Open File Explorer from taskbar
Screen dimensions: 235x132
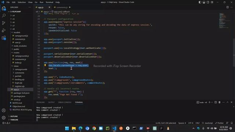74,128
